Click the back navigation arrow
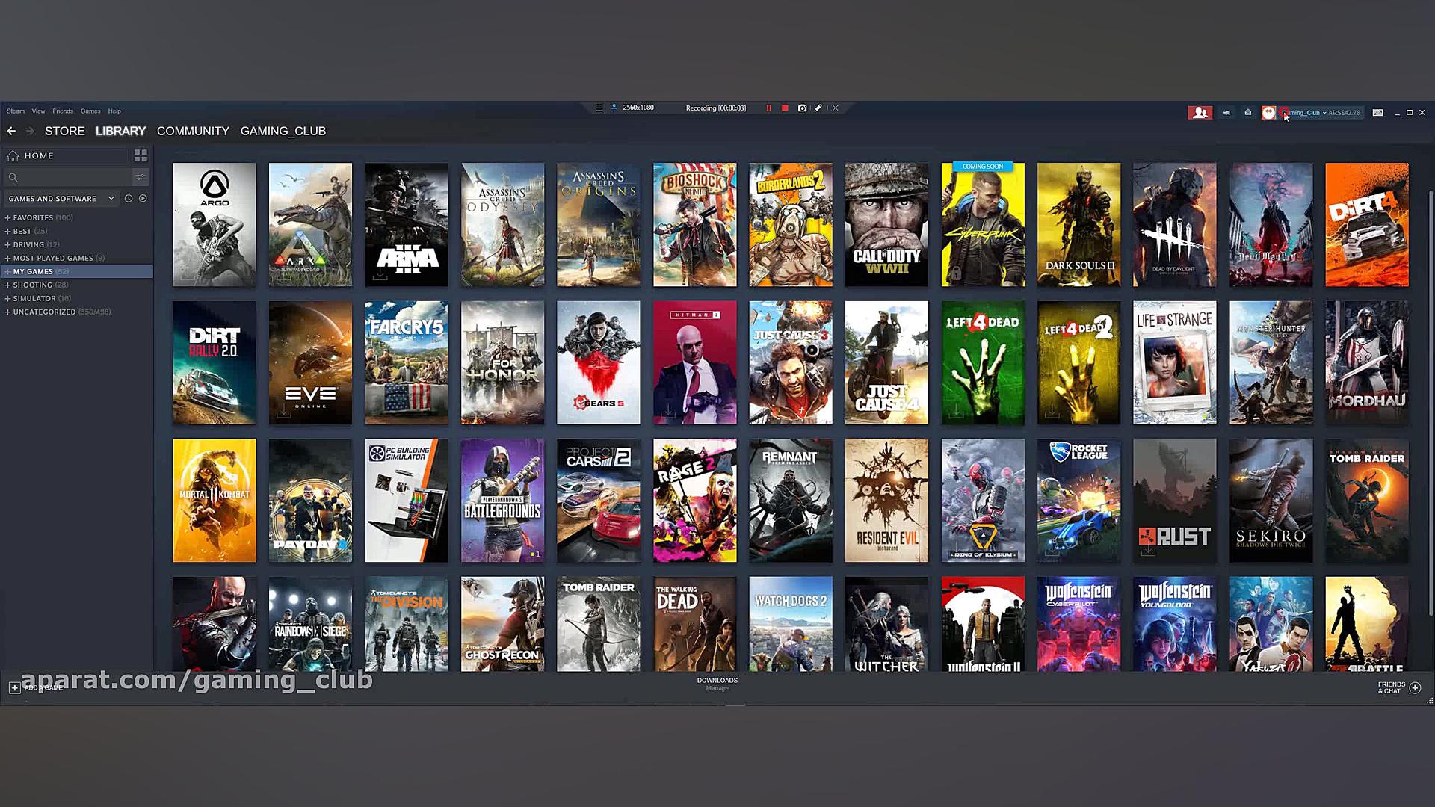The height and width of the screenshot is (807, 1435). 11,131
